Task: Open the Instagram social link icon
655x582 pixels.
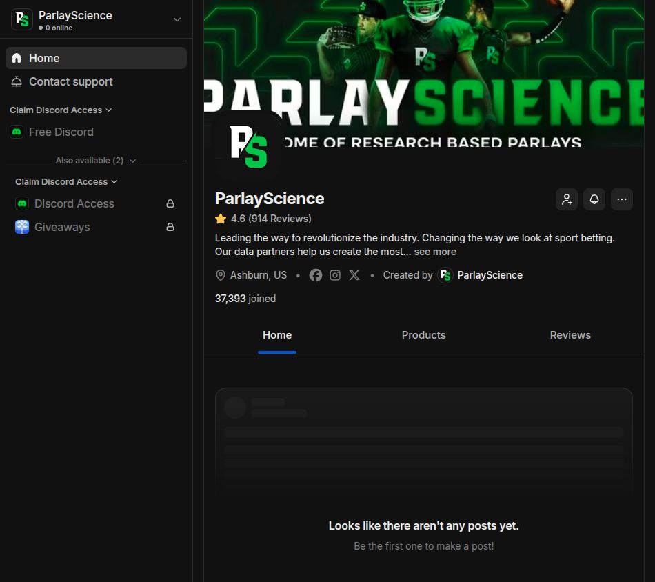Action: tap(335, 275)
